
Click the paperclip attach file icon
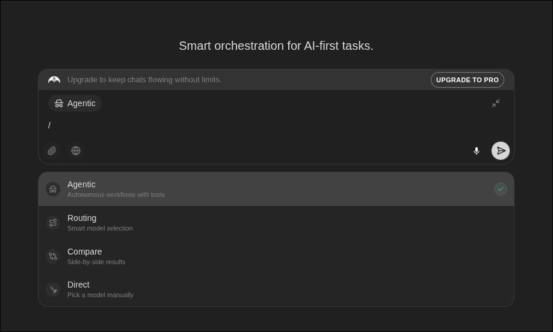click(52, 151)
